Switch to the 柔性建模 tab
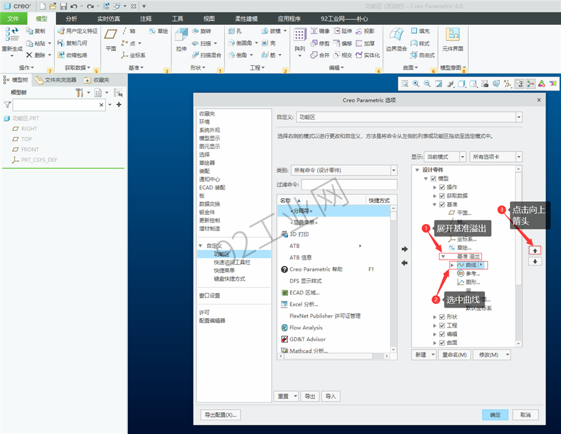Image resolution: width=561 pixels, height=434 pixels. tap(246, 19)
